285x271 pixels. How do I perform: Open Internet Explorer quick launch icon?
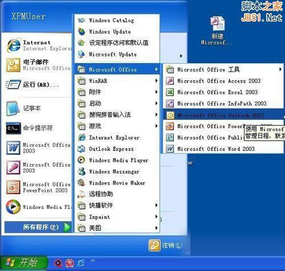click(x=81, y=263)
